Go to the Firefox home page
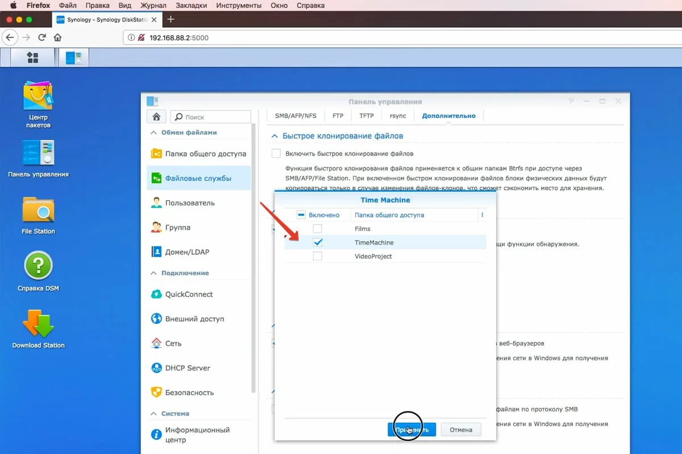 [x=57, y=37]
